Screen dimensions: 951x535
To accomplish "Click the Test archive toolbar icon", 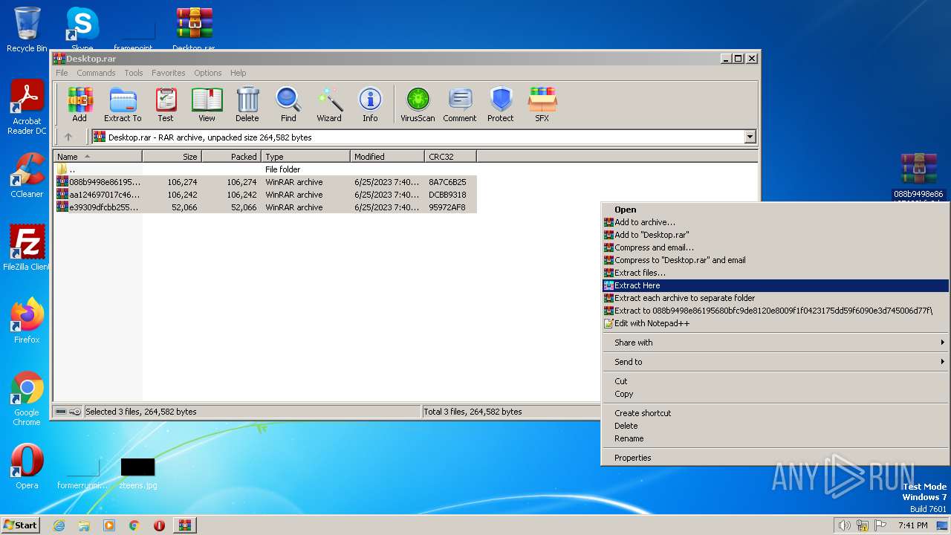I will (x=166, y=104).
